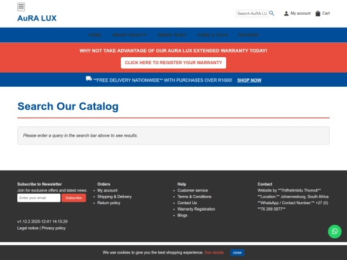The image size is (347, 260).
Task: Click the 'Please enter a query' message
Action: coord(80,135)
